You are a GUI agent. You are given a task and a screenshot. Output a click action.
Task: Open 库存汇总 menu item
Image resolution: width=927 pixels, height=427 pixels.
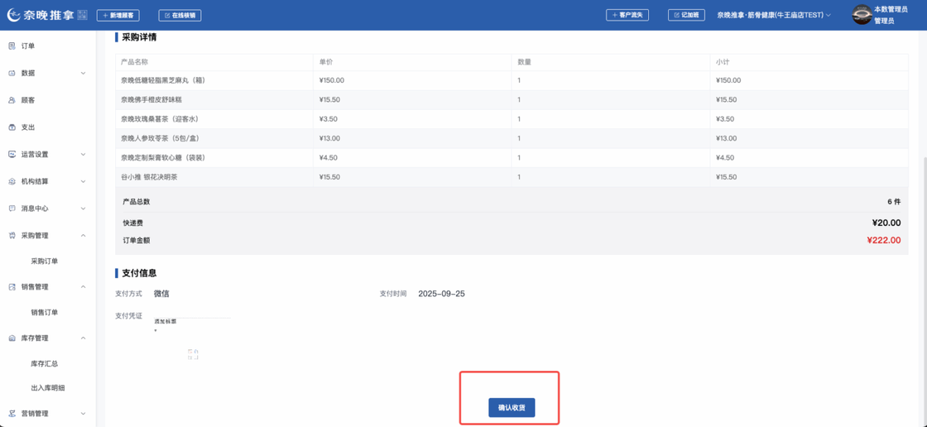45,364
